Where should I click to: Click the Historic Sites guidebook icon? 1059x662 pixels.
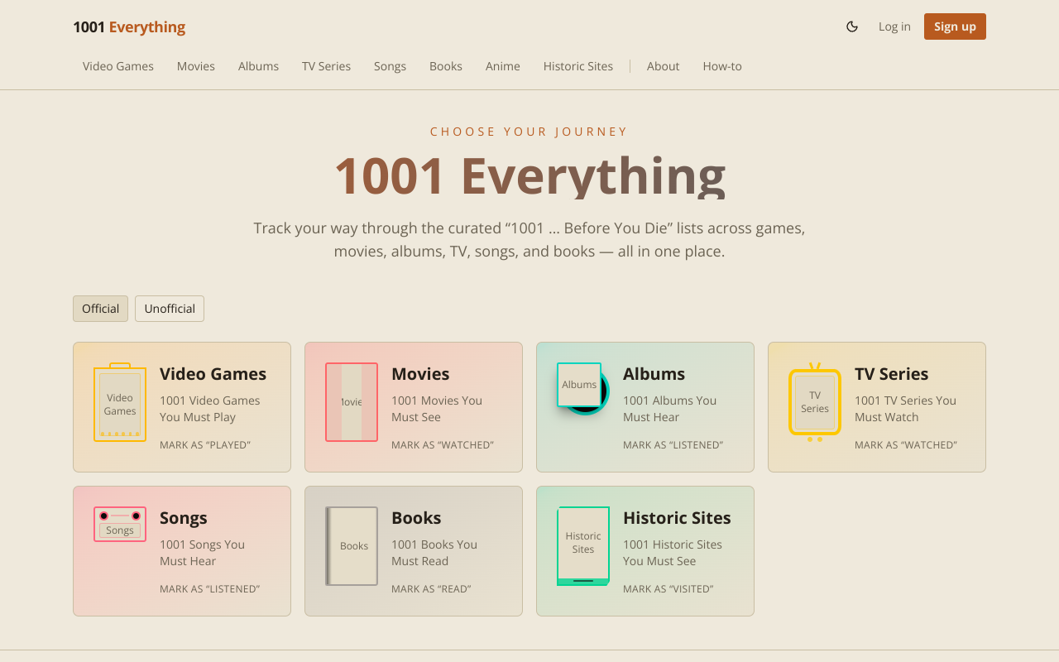[583, 546]
